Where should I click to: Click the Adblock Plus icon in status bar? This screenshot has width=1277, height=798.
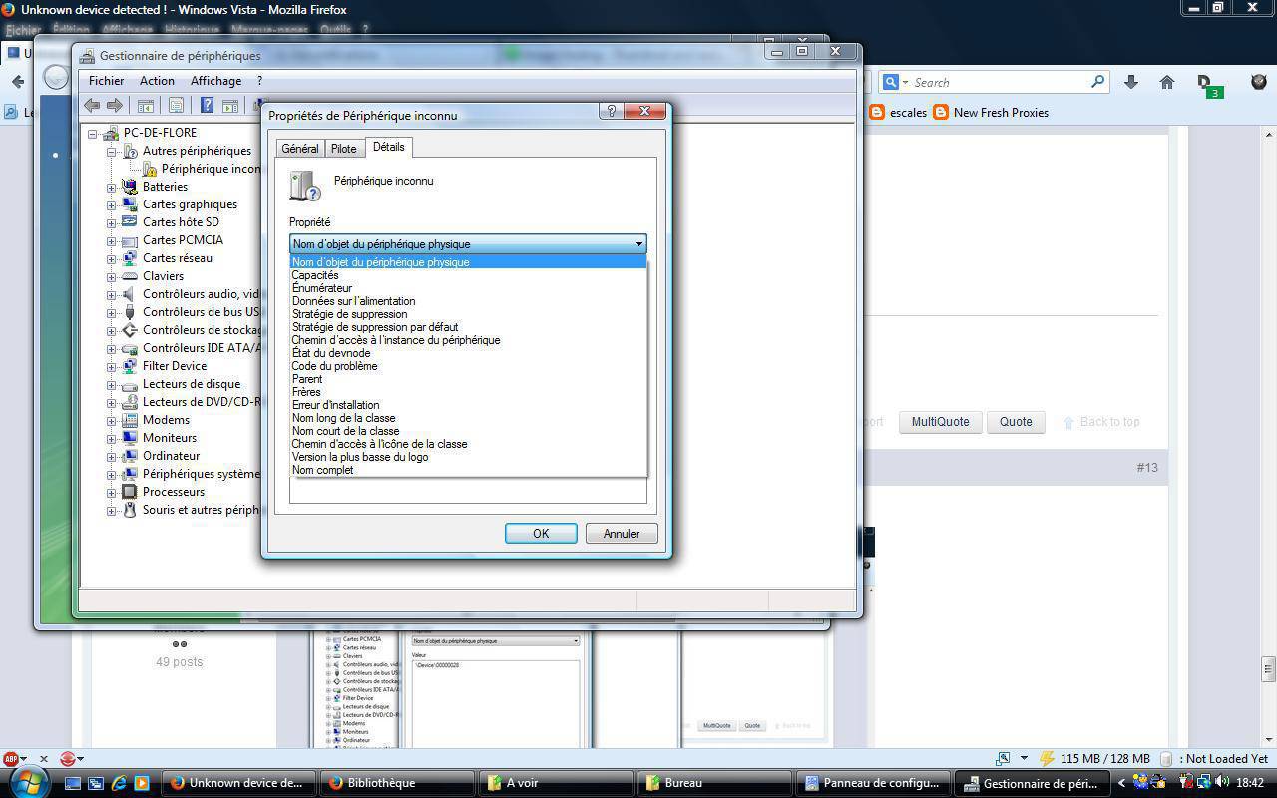[11, 759]
